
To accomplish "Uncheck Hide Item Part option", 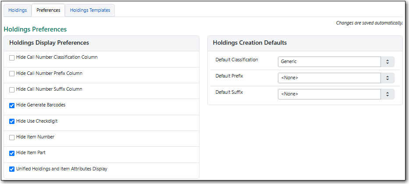I will click(12, 153).
